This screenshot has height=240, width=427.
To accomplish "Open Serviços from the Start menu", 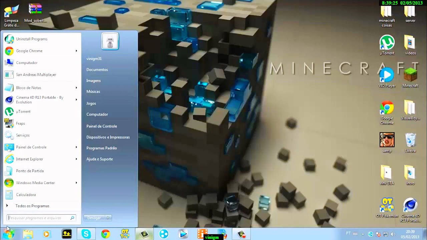I will click(42, 135).
